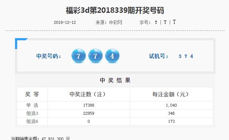Click the 组选3 row label
Screen dimensions: 229x140
click(32, 113)
